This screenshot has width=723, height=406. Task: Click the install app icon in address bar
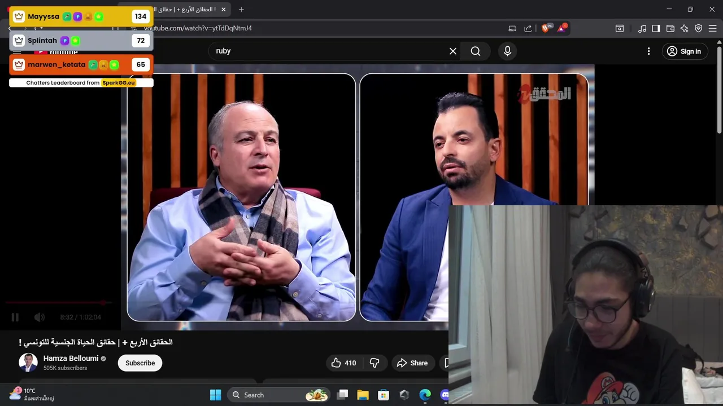tap(512, 28)
